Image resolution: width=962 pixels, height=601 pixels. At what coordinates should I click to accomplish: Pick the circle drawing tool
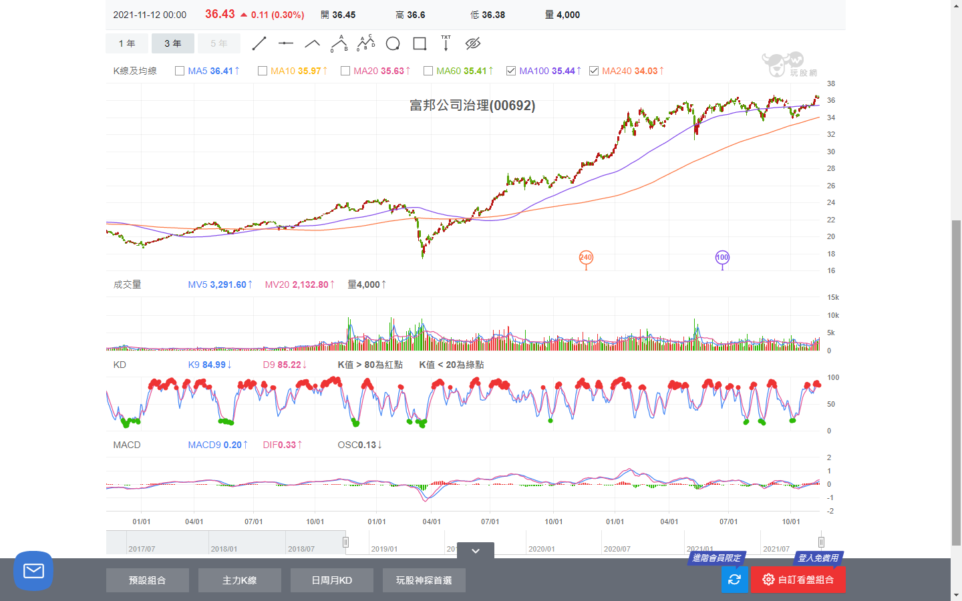(x=393, y=43)
